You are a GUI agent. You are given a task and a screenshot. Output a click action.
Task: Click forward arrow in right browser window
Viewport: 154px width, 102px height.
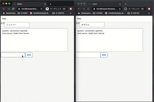(84, 9)
